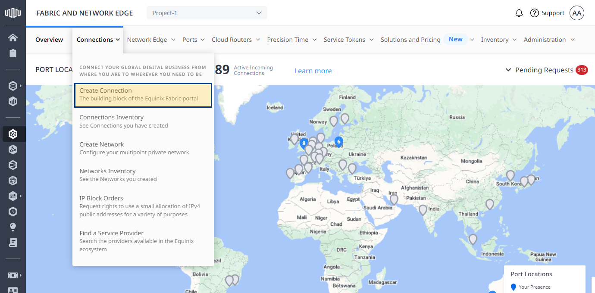The height and width of the screenshot is (293, 595).
Task: Click the New badge beside Solutions and Pricing
Action: (x=456, y=39)
